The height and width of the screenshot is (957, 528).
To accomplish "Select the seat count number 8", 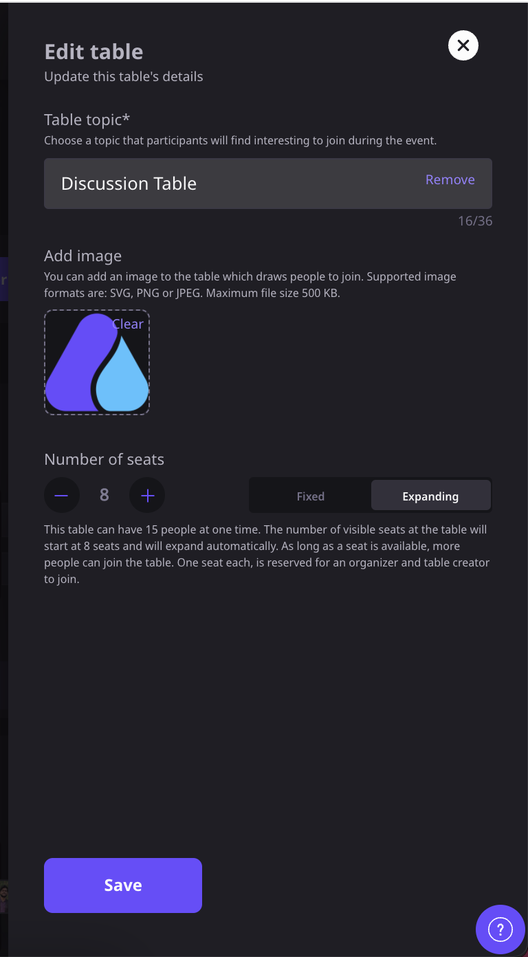I will click(x=104, y=495).
